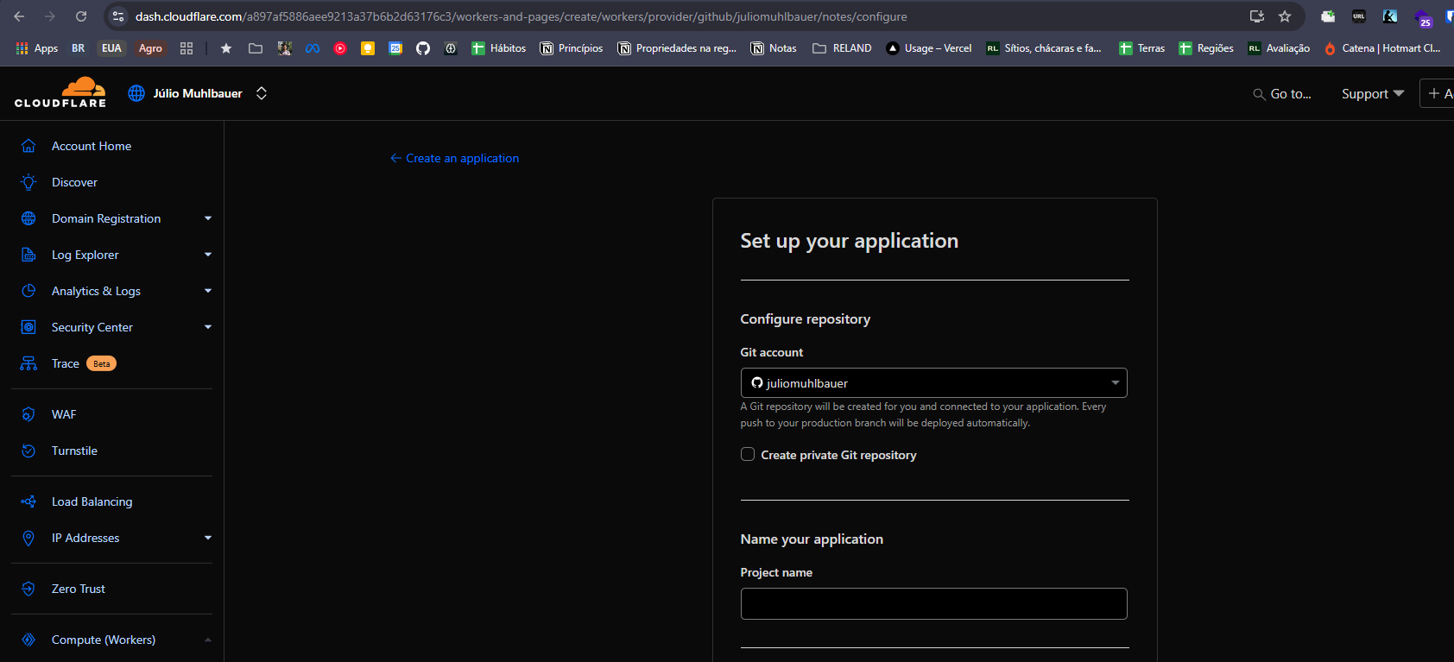The height and width of the screenshot is (662, 1454).
Task: Open Zero Trust in sidebar
Action: coord(78,589)
